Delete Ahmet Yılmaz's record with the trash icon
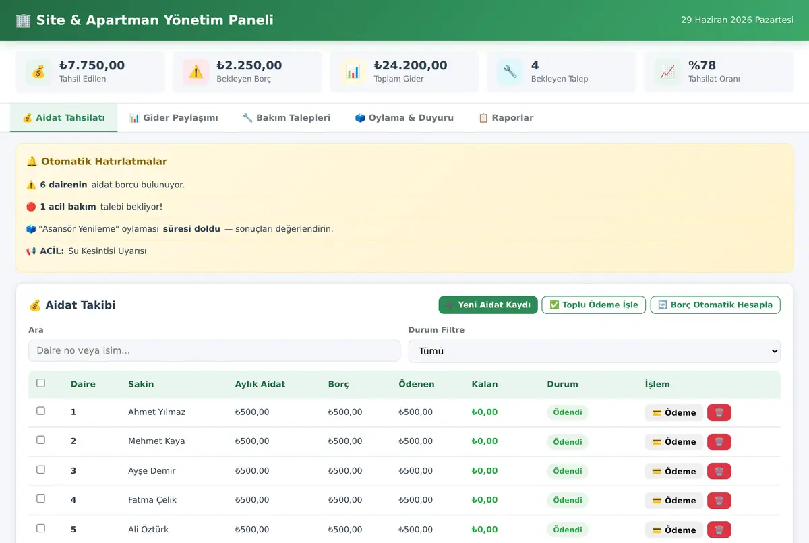This screenshot has width=809, height=543. 719,412
